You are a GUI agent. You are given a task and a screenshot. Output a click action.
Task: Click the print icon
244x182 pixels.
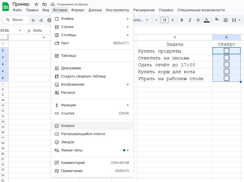pos(49,20)
